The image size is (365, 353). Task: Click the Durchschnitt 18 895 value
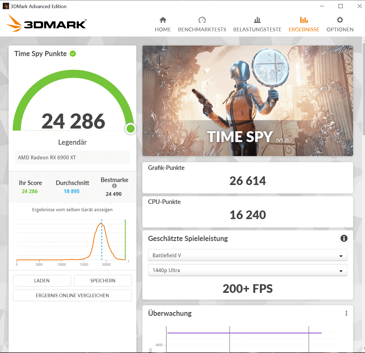(72, 191)
